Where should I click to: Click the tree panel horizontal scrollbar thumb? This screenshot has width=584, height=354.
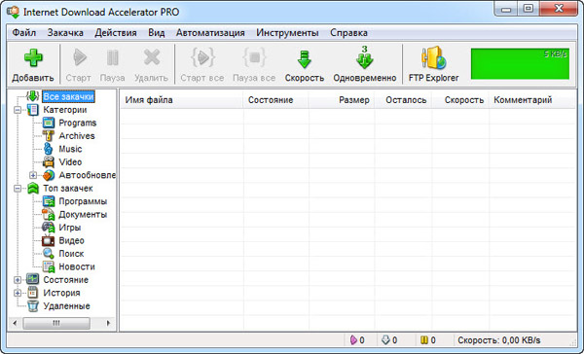tap(56, 323)
